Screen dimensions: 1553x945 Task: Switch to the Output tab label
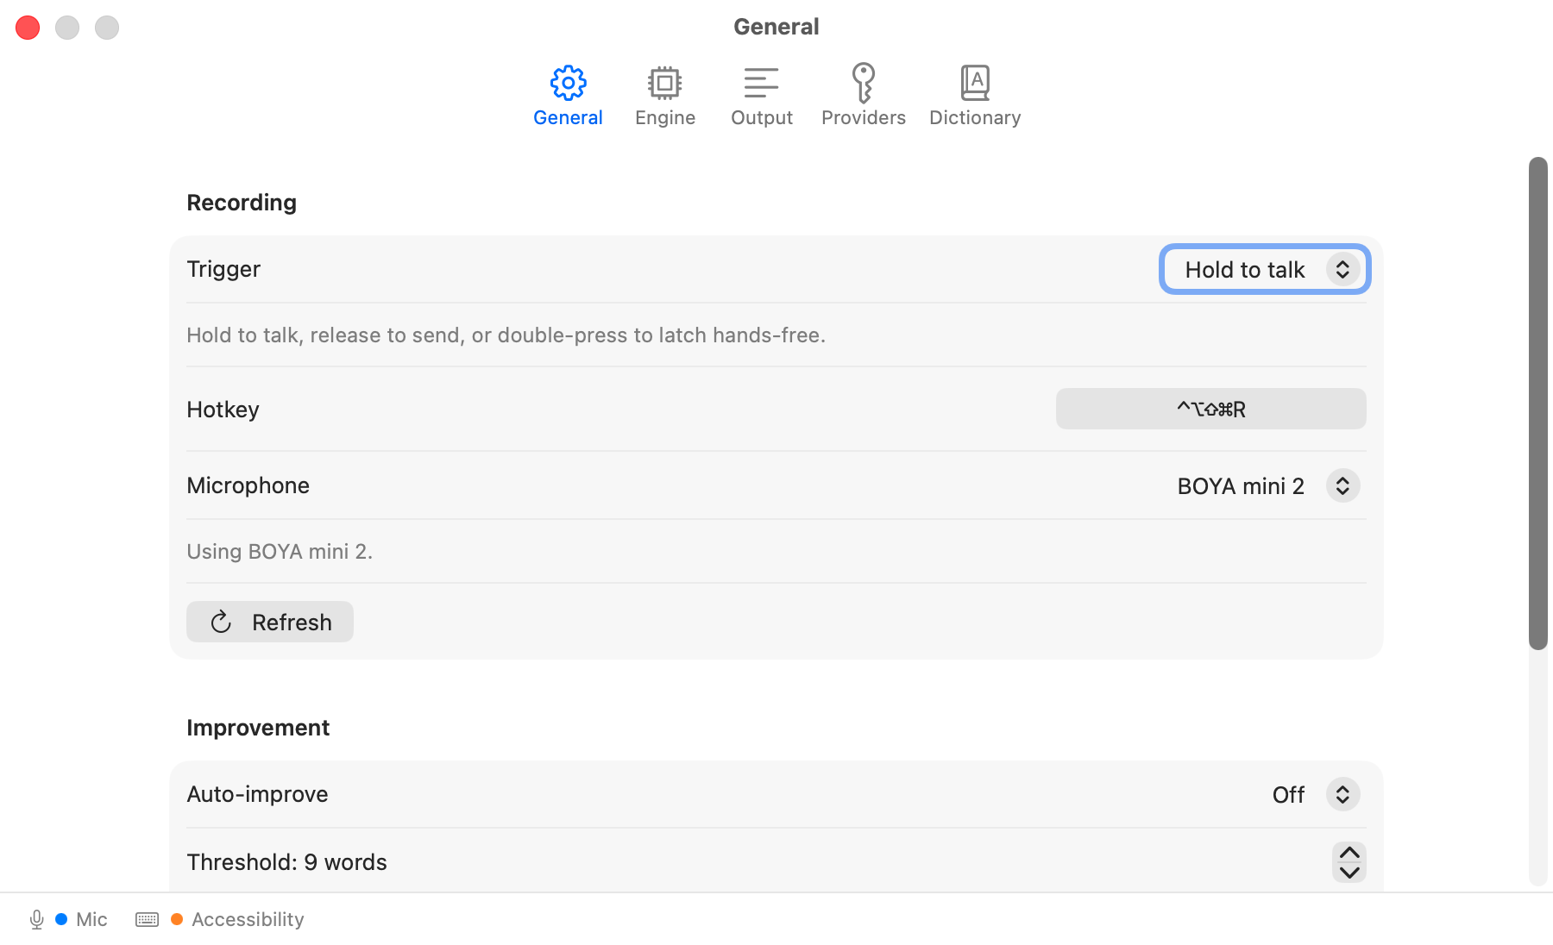coord(762,117)
